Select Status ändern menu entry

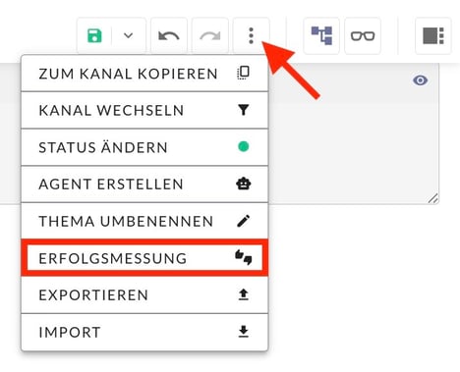(144, 147)
